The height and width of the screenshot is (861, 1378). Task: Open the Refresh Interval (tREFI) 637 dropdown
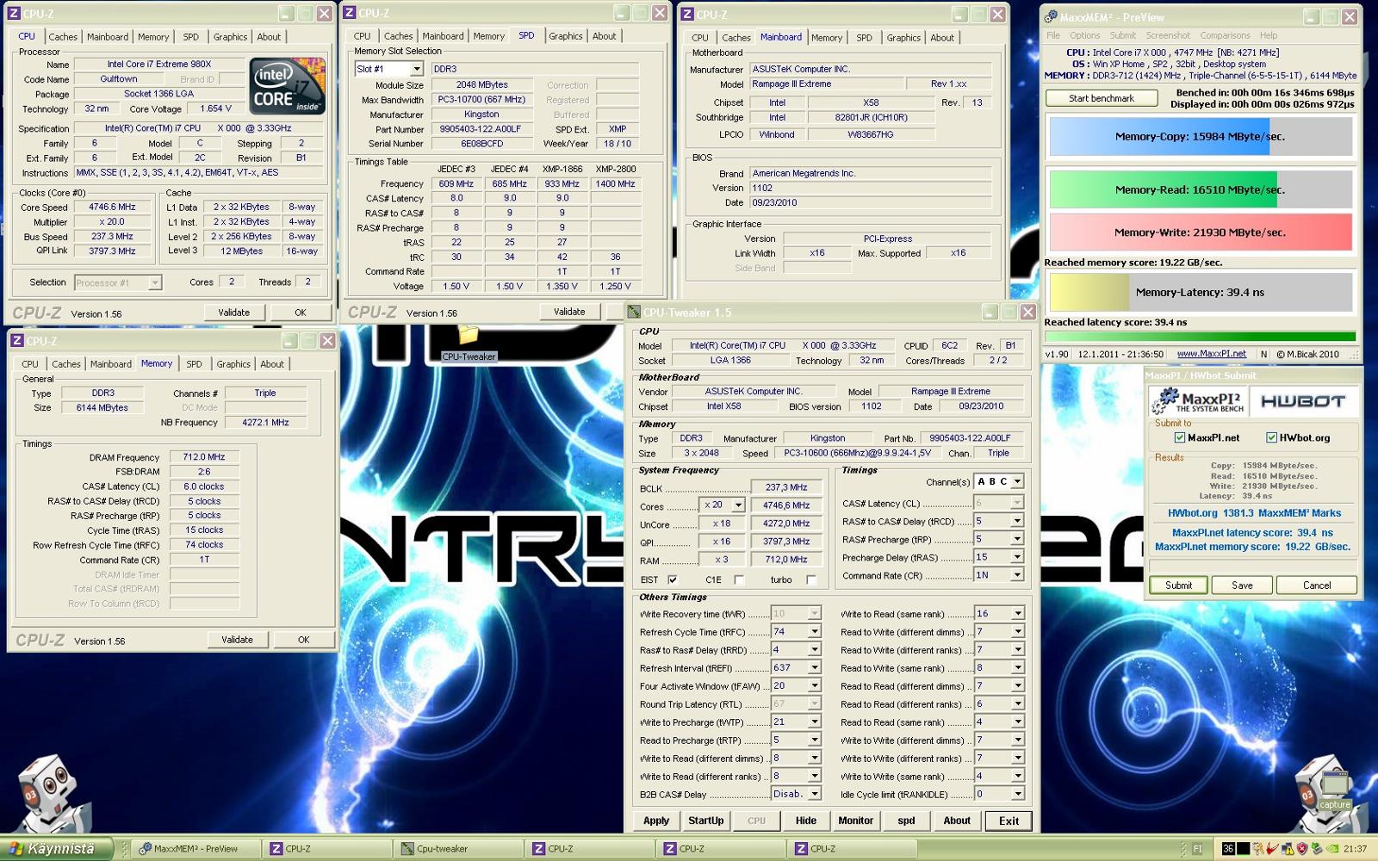coord(814,668)
